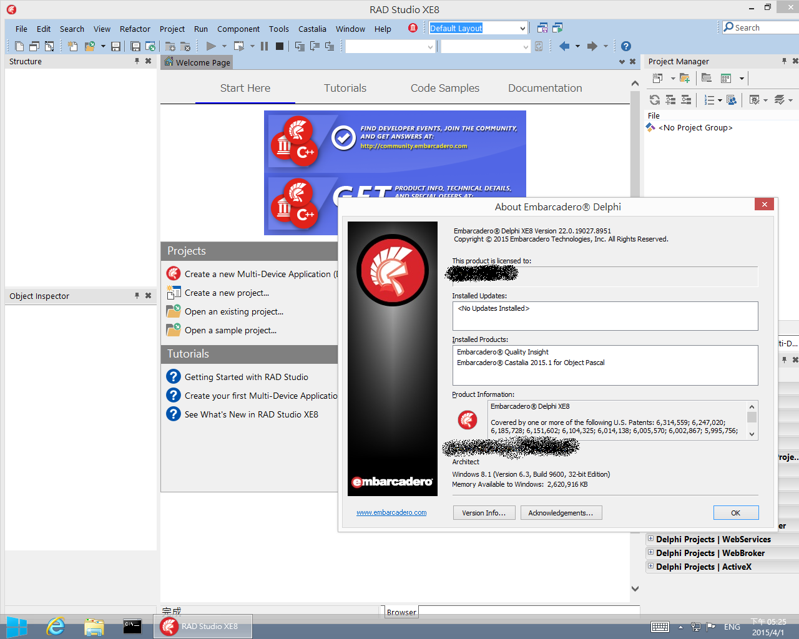
Task: Open dropdown arrow beside Back arrow
Action: [577, 46]
